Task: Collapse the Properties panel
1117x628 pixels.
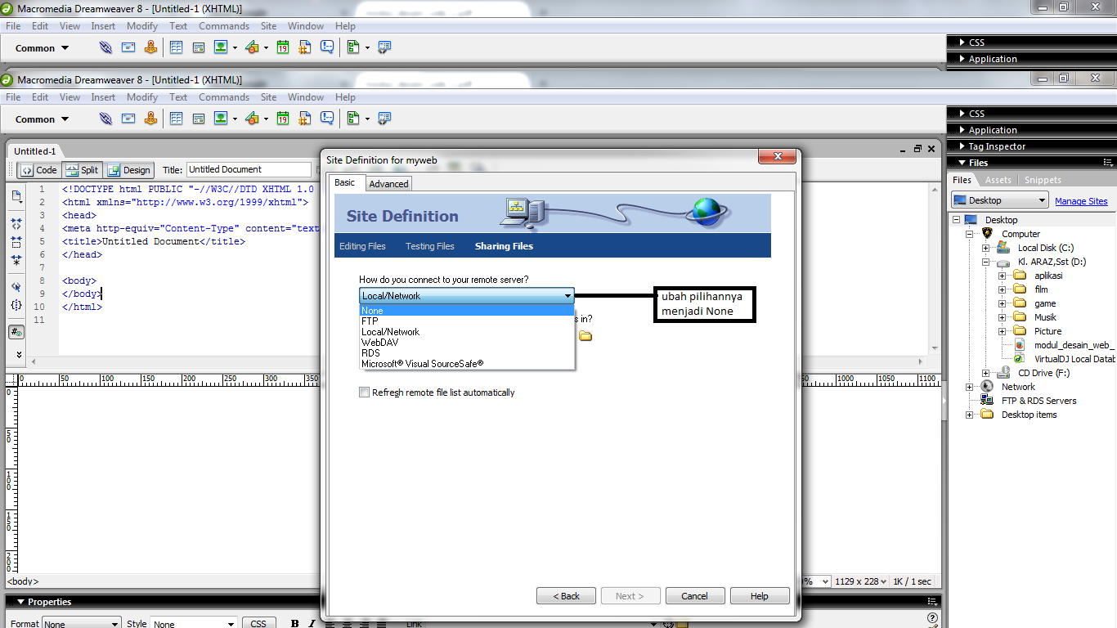Action: coord(43,602)
